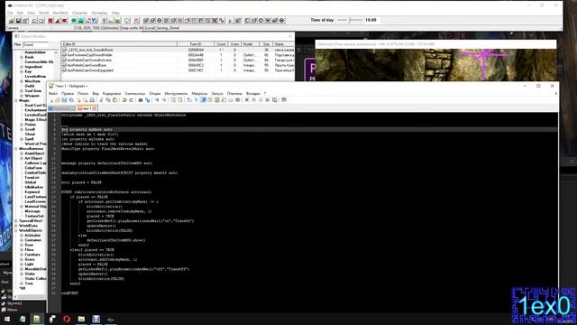This screenshot has height=325, width=577.
Task: Open Gameplay menu in Creation Kit
Action: click(99, 13)
